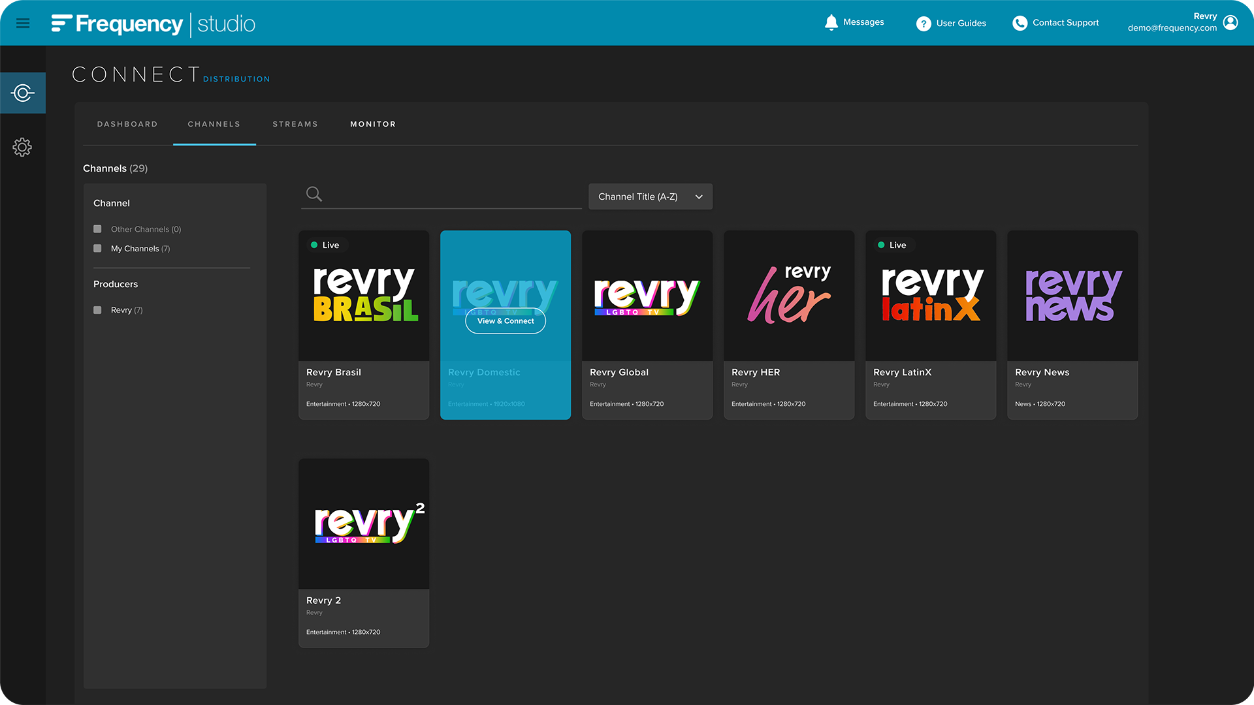Enable the Revry producer checkbox
The image size is (1254, 705).
coord(97,310)
